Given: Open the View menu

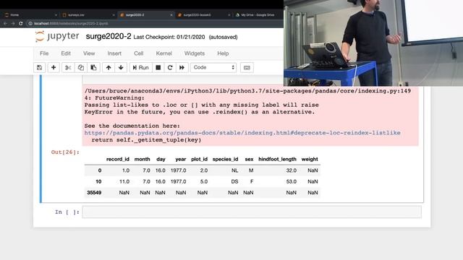Looking at the screenshot, I should pos(89,53).
